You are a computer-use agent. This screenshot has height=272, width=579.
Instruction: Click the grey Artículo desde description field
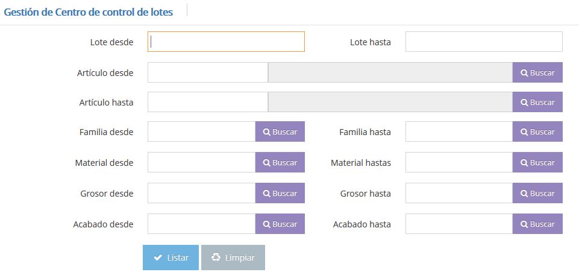tap(390, 72)
